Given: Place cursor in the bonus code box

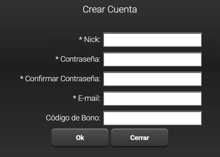Looking at the screenshot, I should pyautogui.click(x=152, y=118).
